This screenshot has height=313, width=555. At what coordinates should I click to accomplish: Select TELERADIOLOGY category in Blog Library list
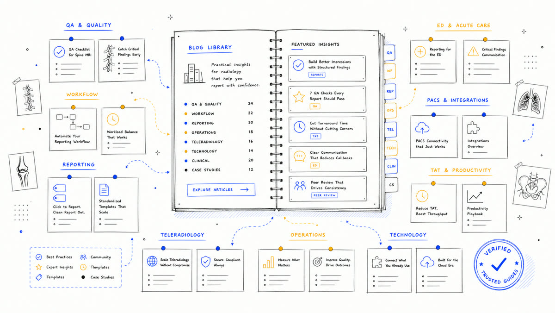pos(219,142)
